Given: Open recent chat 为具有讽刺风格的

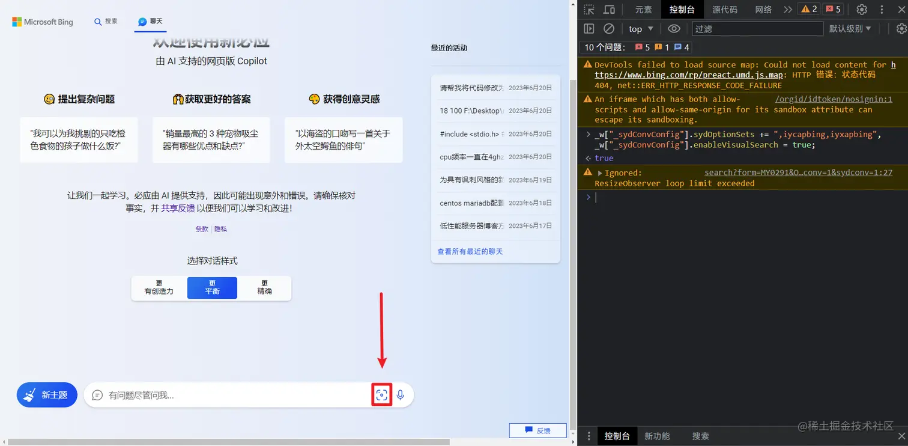Looking at the screenshot, I should tap(495, 180).
